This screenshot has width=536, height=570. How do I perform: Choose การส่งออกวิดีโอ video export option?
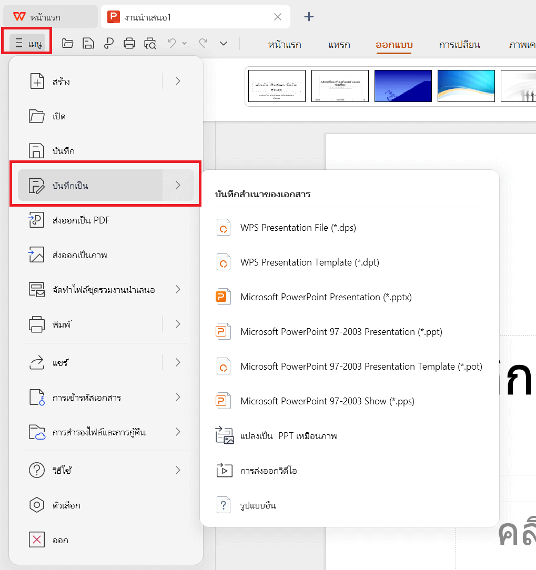[349, 471]
